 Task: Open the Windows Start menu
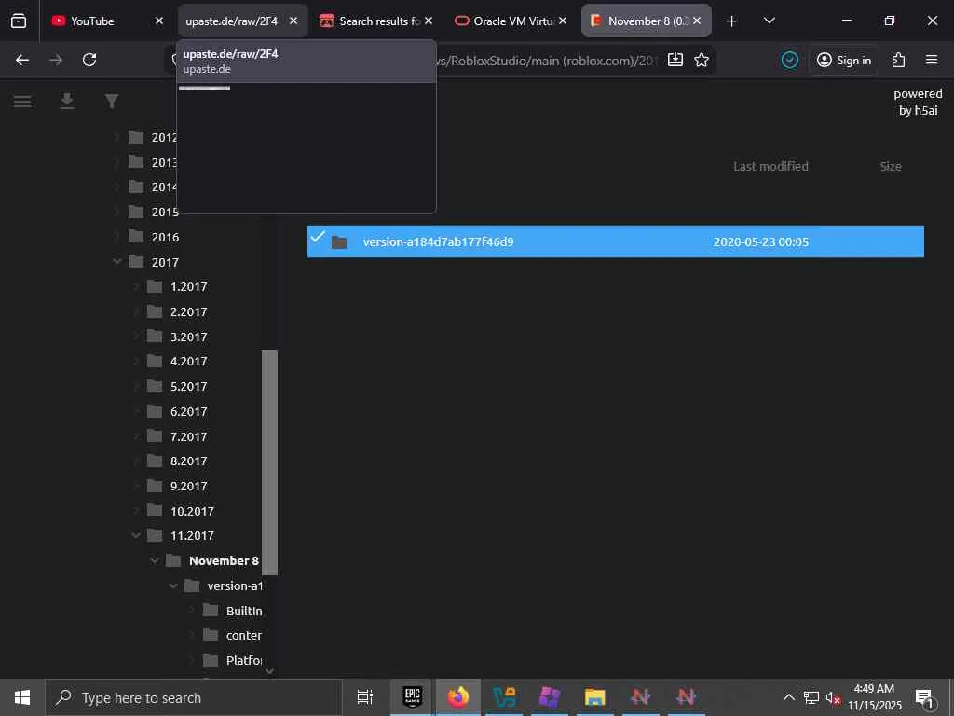tap(22, 697)
